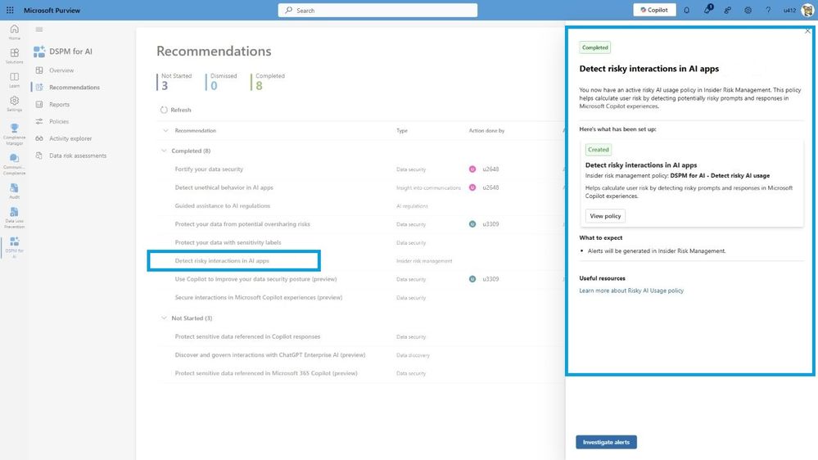818x460 pixels.
Task: Click the Not Started count 3
Action: tap(165, 85)
